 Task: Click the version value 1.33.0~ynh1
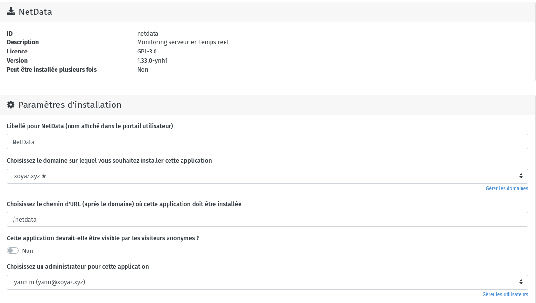[152, 61]
